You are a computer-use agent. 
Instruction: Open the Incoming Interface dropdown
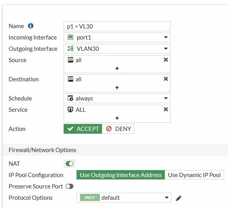pyautogui.click(x=117, y=38)
